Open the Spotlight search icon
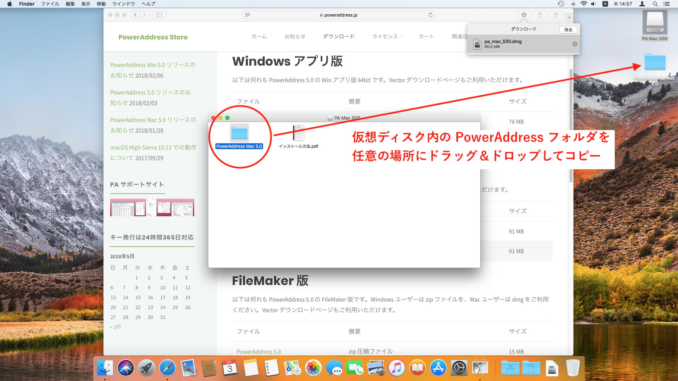 click(655, 4)
